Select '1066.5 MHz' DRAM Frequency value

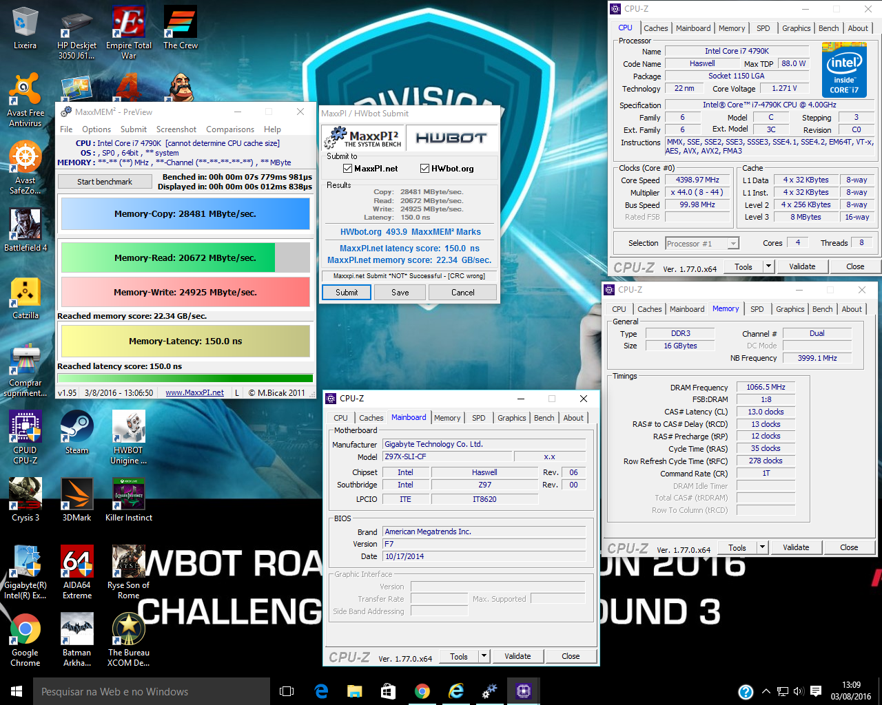point(766,387)
